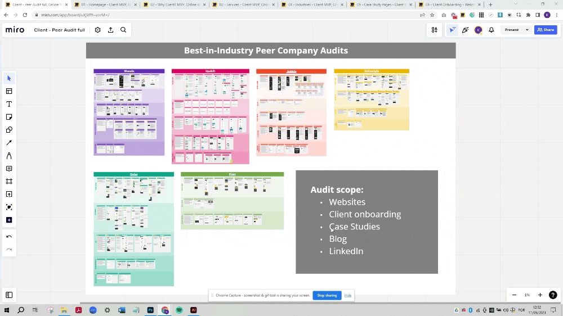Click the 1% zoom level indicator

pos(527,295)
